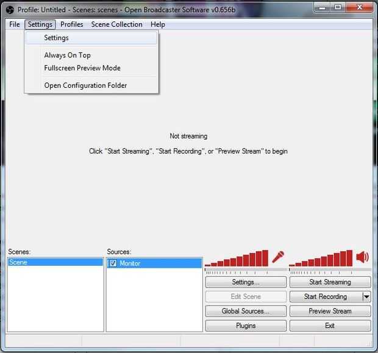Click the Preview Stream button
378x353 pixels.
(x=330, y=311)
